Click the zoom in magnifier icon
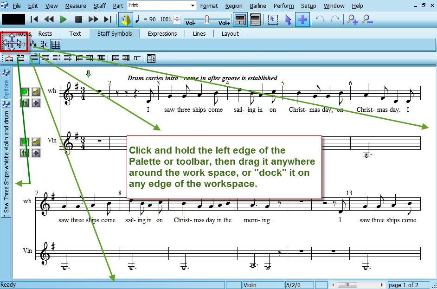437x289 pixels. pos(353,19)
